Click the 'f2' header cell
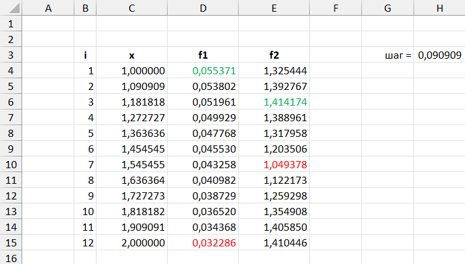This screenshot has width=465, height=264. (x=274, y=55)
